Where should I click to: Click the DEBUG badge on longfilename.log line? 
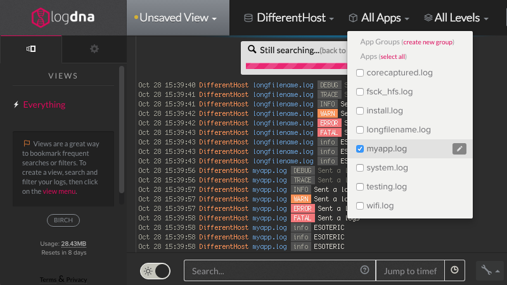329,85
